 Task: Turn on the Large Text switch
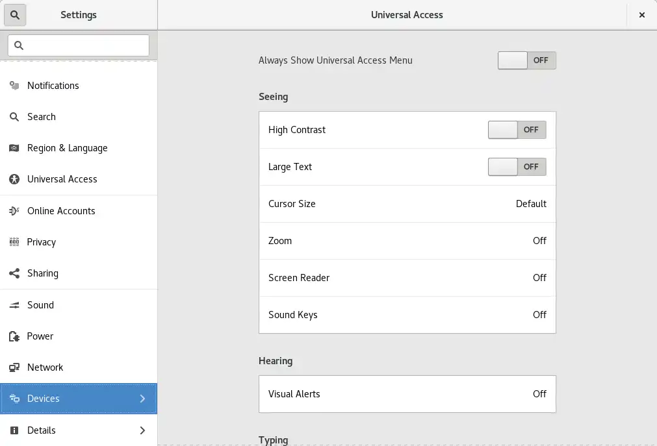[517, 167]
